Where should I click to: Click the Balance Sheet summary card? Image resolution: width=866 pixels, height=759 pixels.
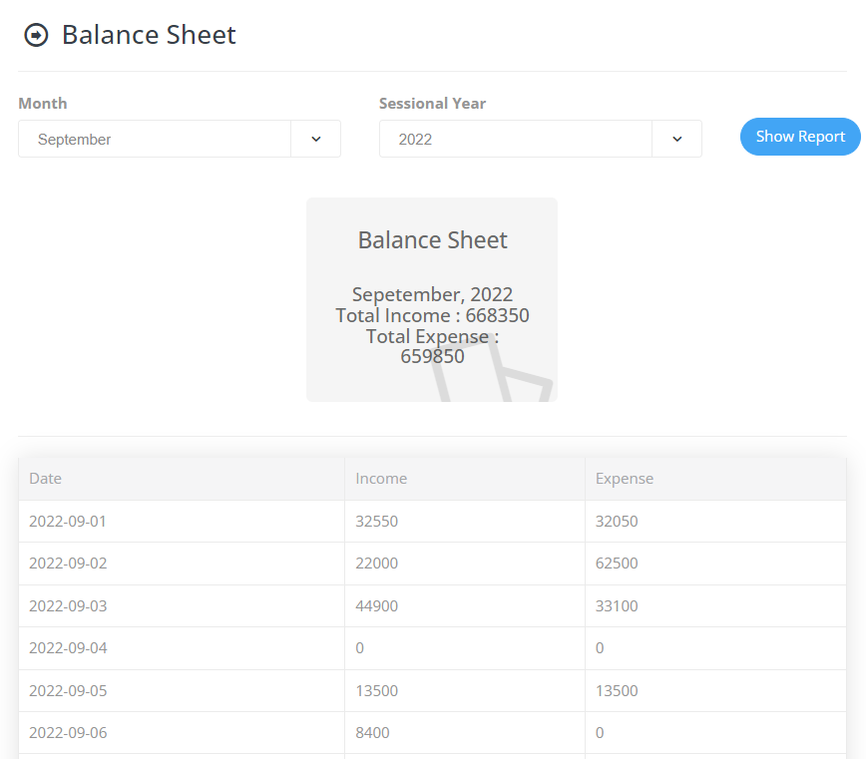pyautogui.click(x=432, y=299)
